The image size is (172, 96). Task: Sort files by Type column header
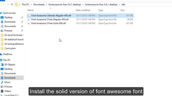pyautogui.click(x=101, y=10)
